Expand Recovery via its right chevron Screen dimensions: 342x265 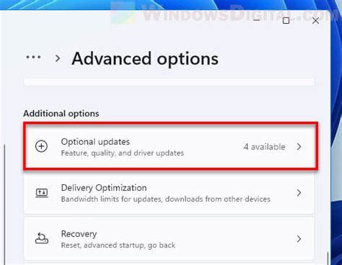coord(299,238)
